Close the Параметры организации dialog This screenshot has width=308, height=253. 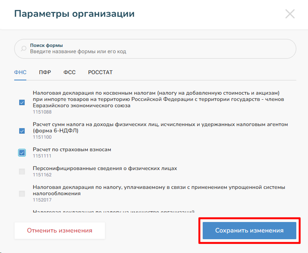pos(290,14)
